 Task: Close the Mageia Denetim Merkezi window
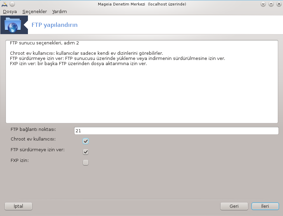279,4
